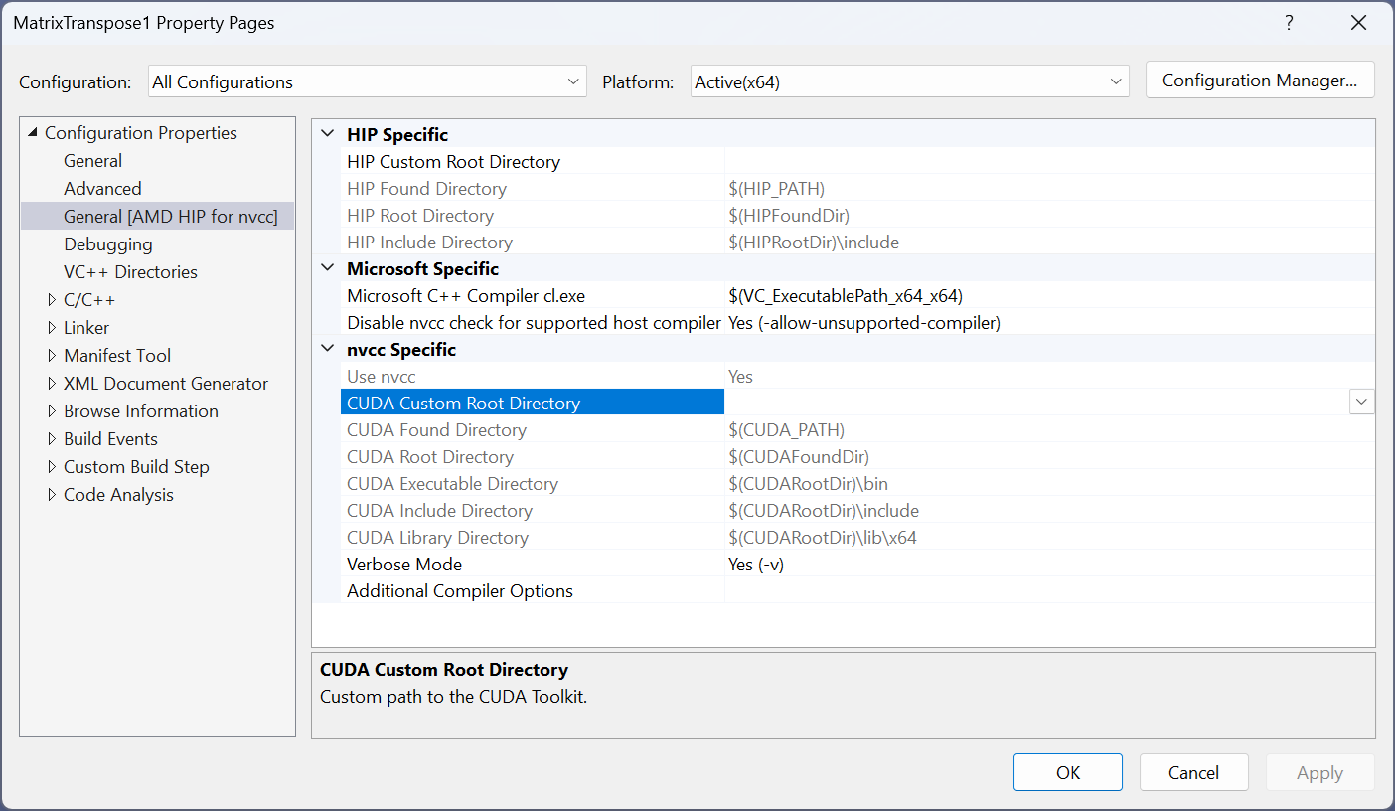The width and height of the screenshot is (1395, 811).
Task: Select the Advanced property page
Action: [x=102, y=189]
